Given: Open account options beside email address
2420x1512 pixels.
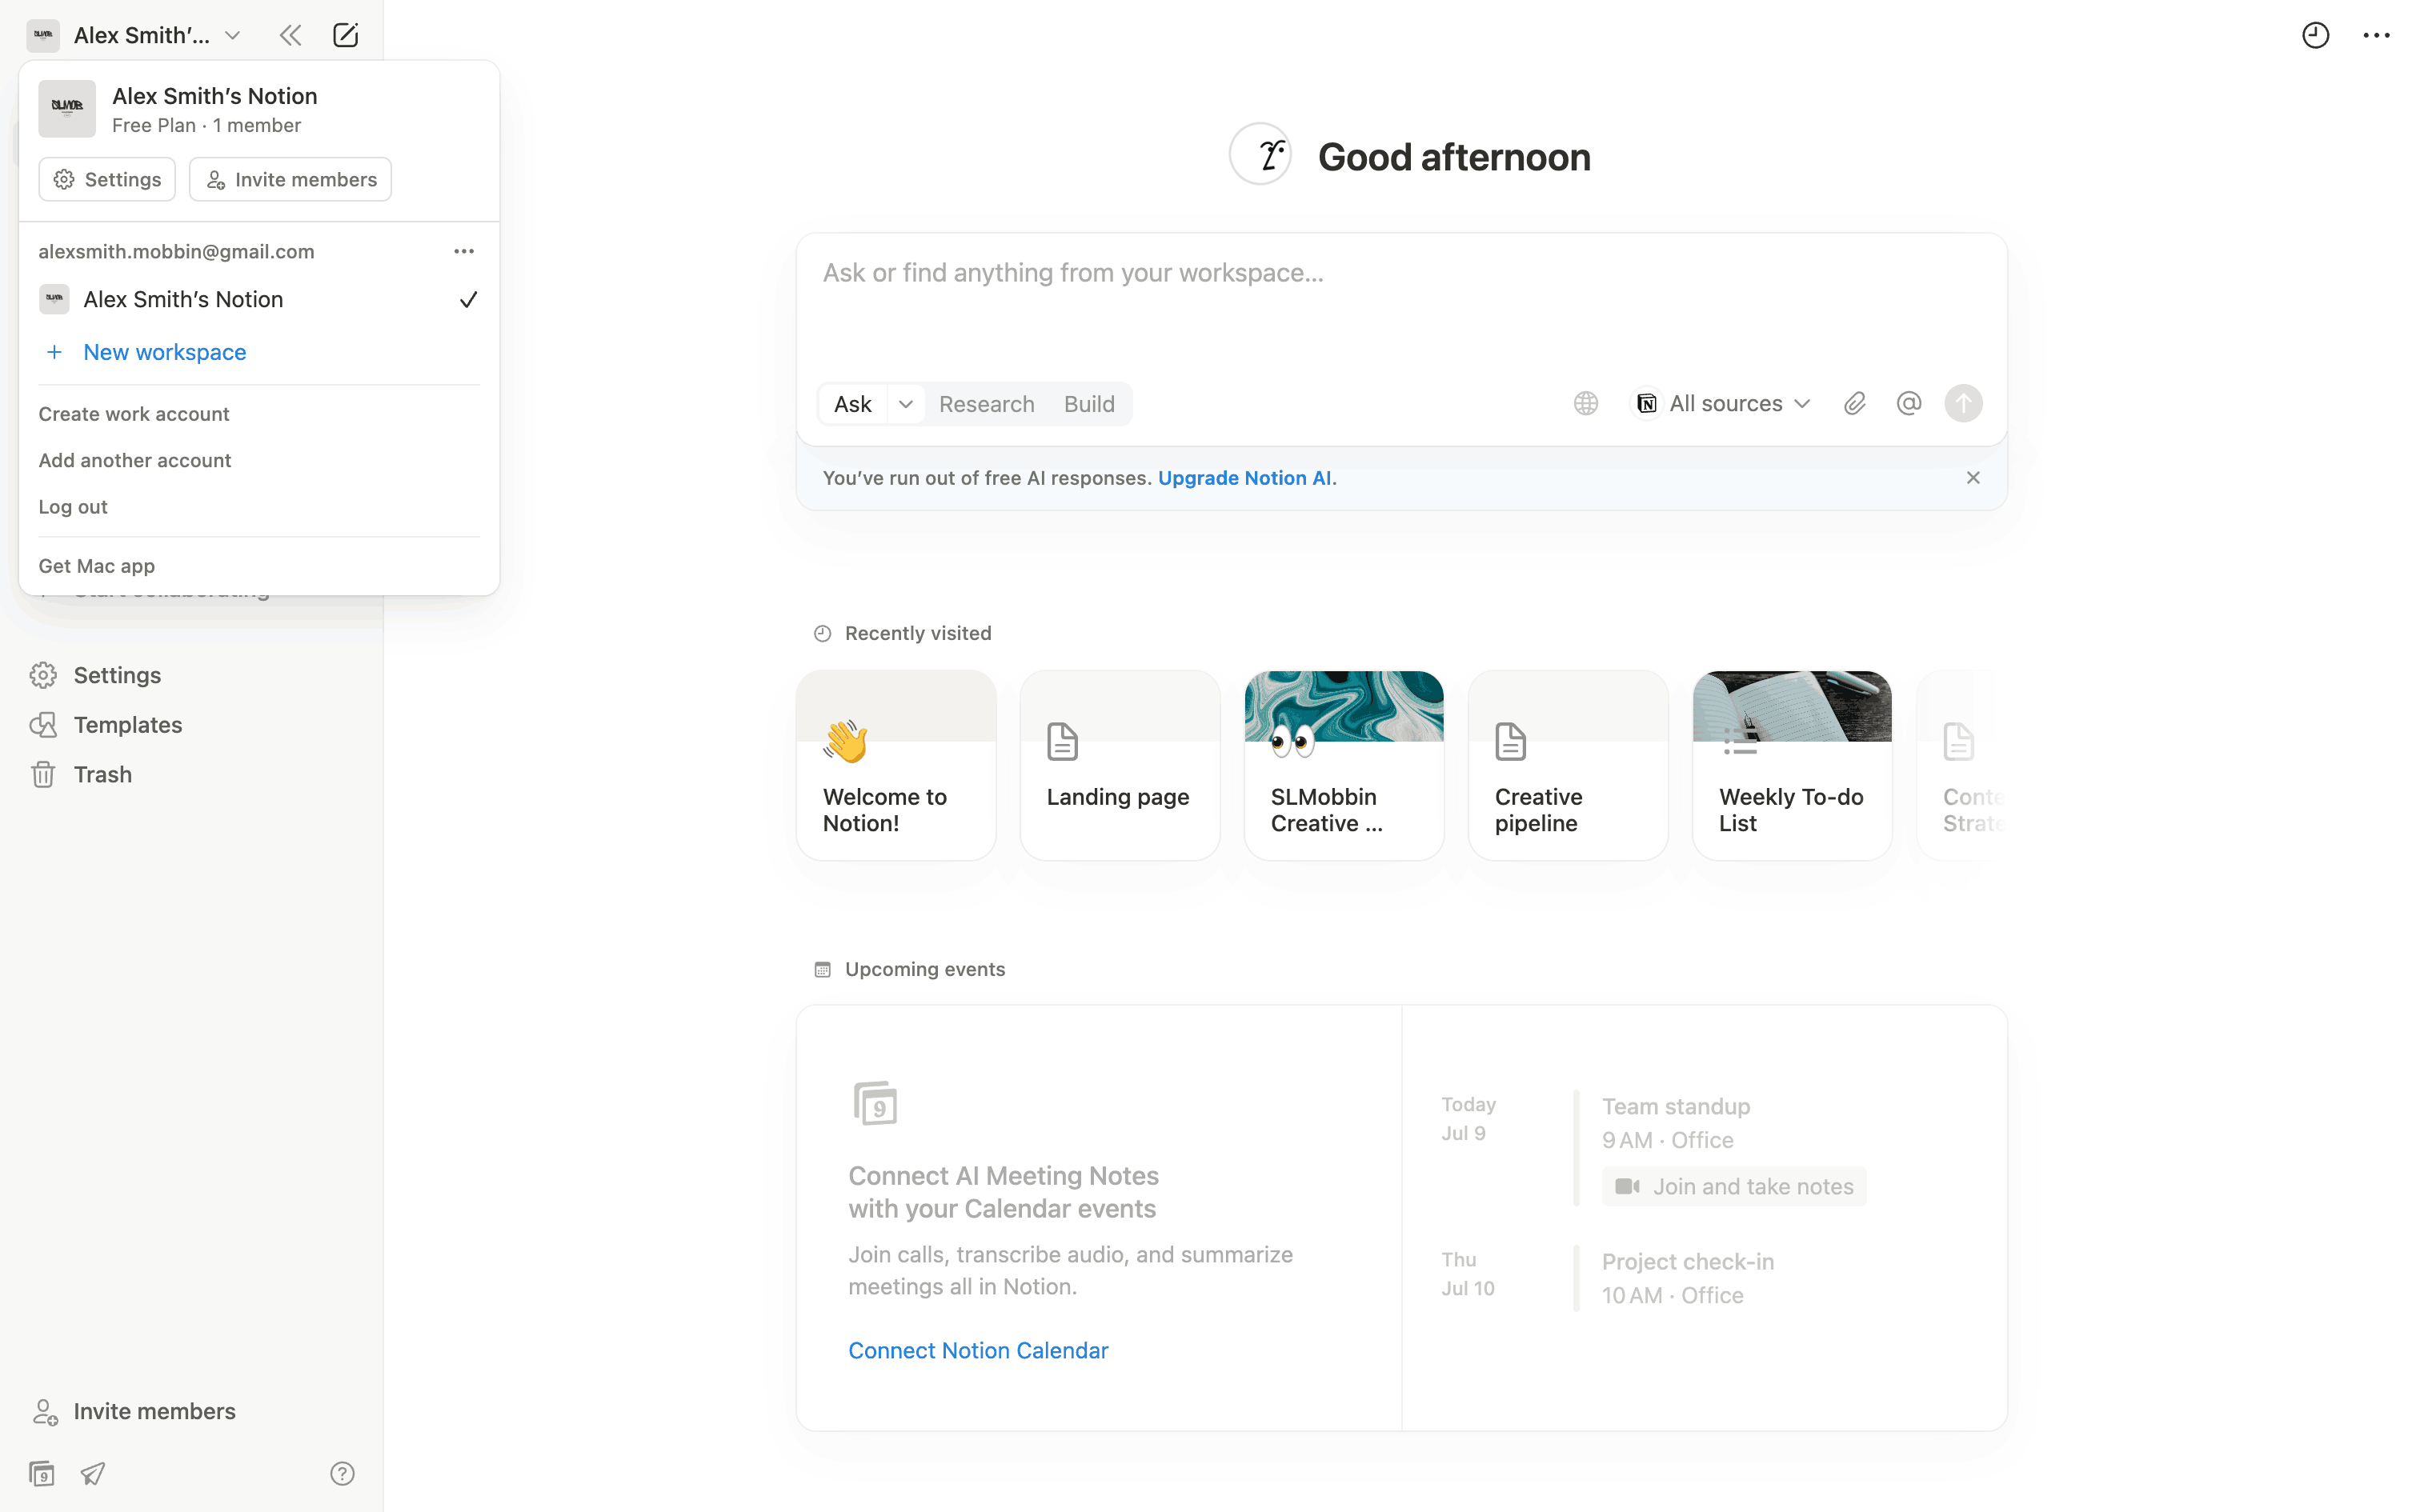Looking at the screenshot, I should (463, 251).
